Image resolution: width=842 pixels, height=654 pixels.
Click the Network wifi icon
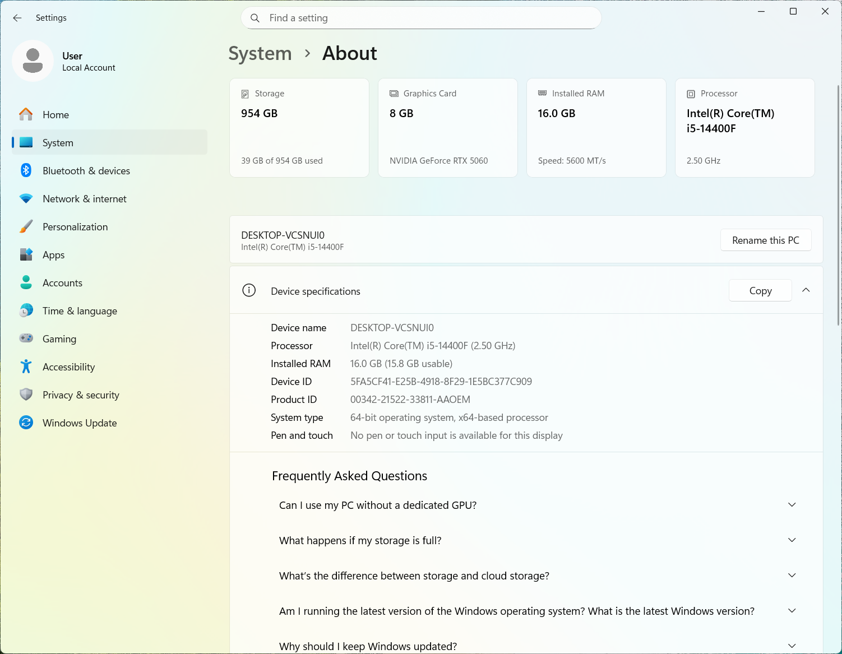pos(26,198)
